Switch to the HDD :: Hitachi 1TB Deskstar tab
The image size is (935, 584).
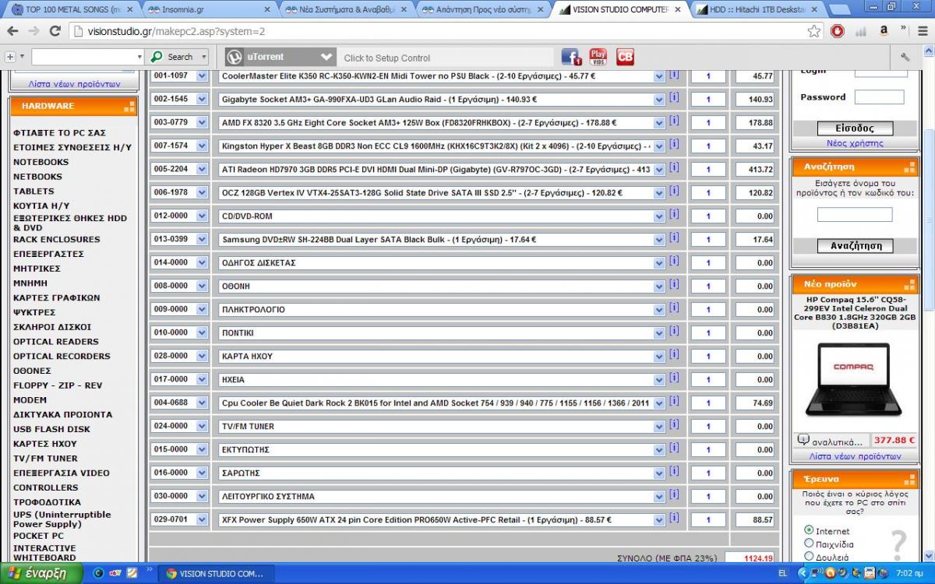point(757,9)
